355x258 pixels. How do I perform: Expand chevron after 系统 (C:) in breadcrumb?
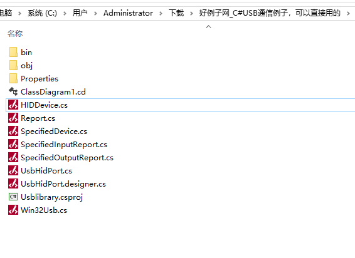(x=65, y=14)
